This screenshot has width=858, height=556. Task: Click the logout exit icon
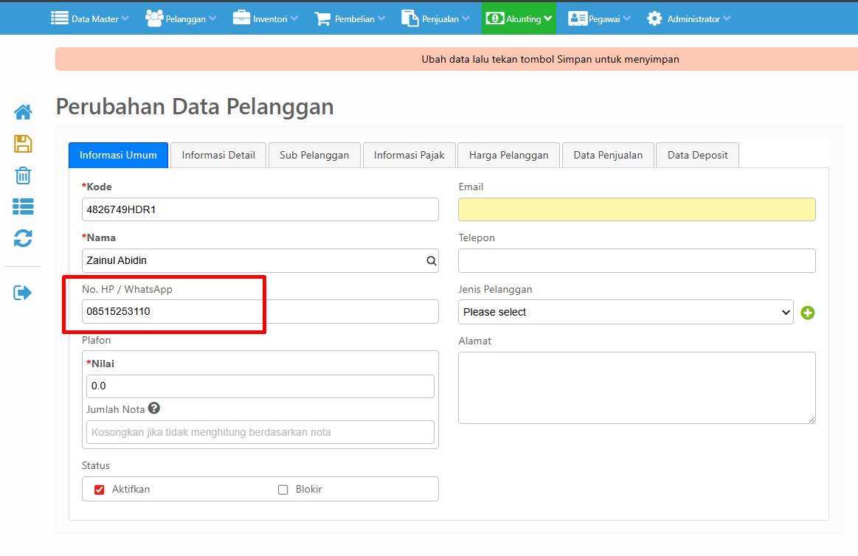[x=23, y=293]
